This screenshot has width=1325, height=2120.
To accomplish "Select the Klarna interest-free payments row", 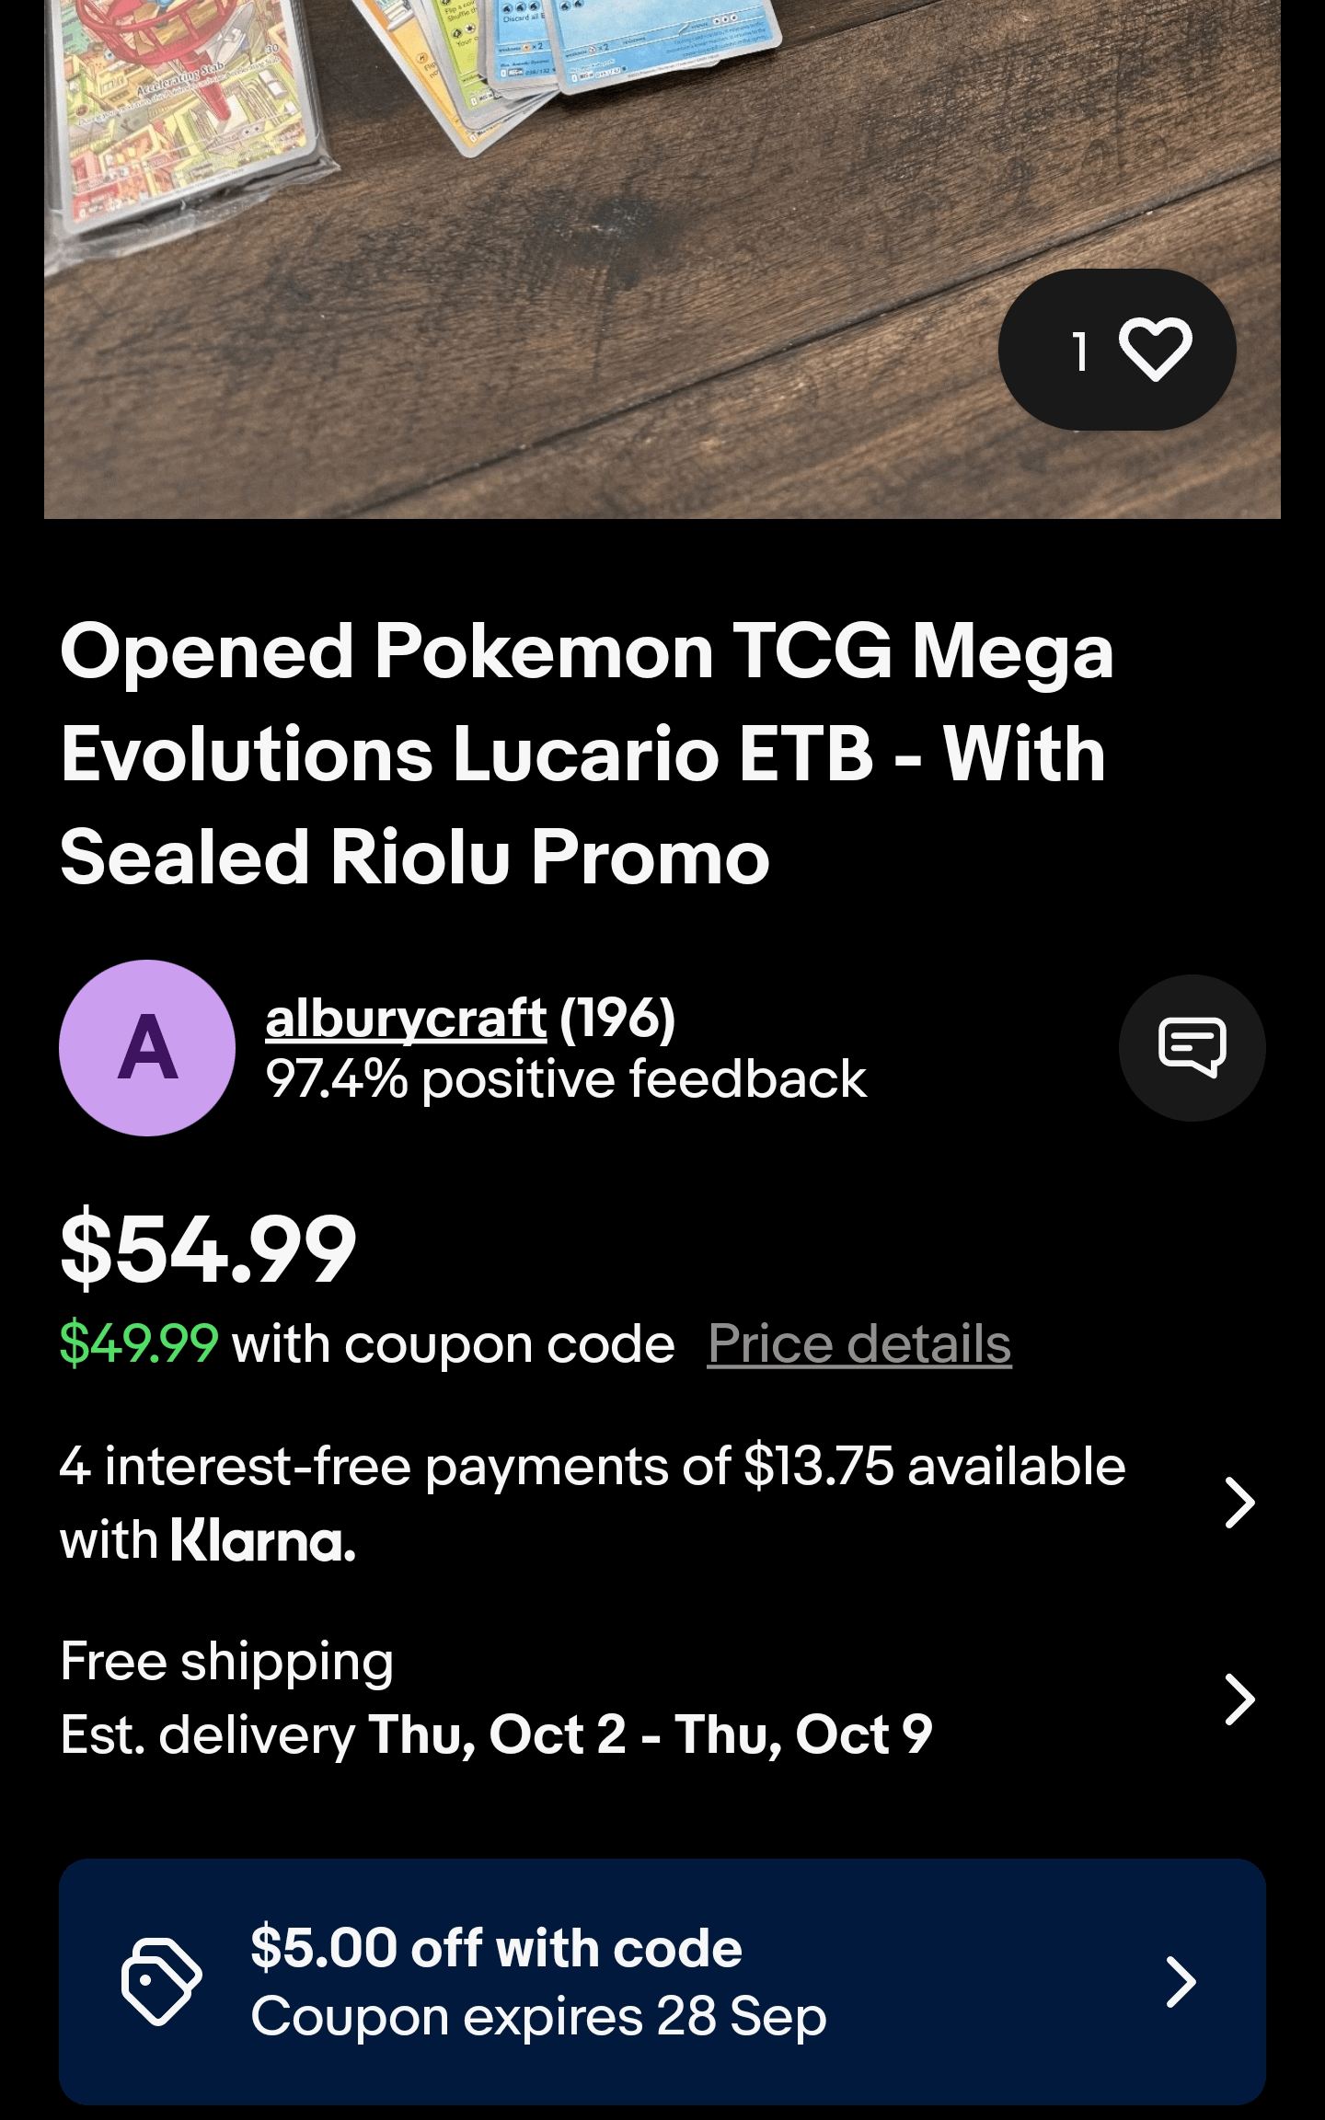I will pyautogui.click(x=662, y=1504).
